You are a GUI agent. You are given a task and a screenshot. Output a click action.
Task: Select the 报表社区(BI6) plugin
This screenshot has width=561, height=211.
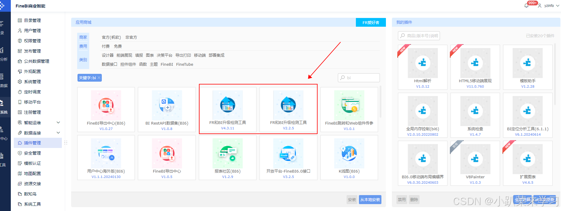228,158
